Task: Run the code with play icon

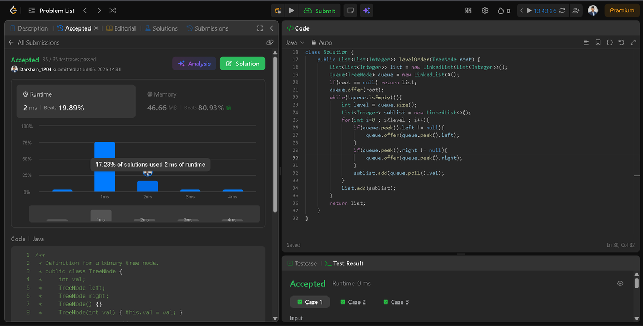Action: pos(291,10)
